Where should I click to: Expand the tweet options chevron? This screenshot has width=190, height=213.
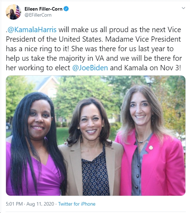(x=183, y=8)
